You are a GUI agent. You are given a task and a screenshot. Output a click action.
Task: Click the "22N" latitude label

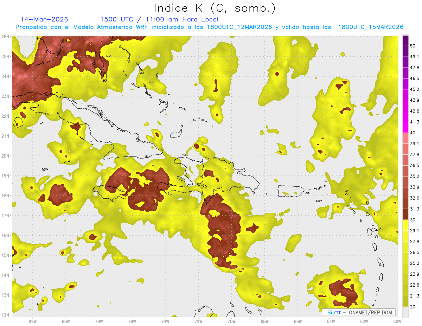[5, 116]
